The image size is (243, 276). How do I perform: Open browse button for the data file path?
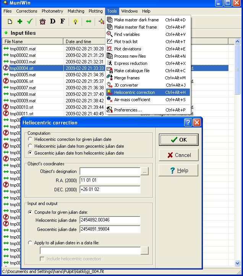tap(144, 251)
